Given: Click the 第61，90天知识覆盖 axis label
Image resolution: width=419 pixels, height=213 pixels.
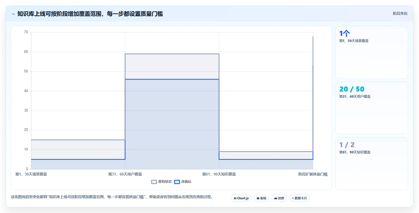Looking at the screenshot, I should click(x=219, y=174).
